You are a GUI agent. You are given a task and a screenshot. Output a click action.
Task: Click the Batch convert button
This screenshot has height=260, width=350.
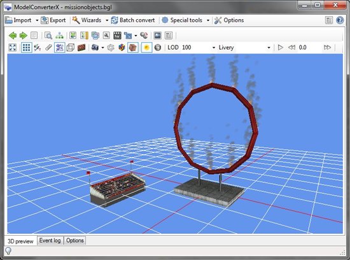pos(133,20)
